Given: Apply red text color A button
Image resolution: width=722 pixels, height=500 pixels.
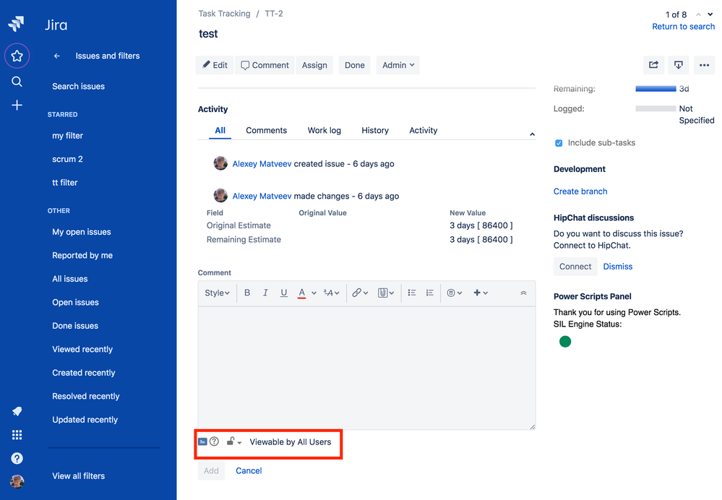Looking at the screenshot, I should [x=301, y=293].
